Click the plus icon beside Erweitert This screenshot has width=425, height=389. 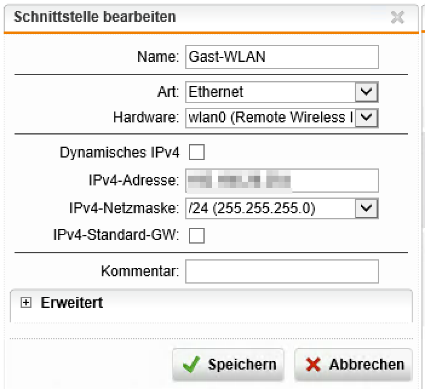(26, 303)
